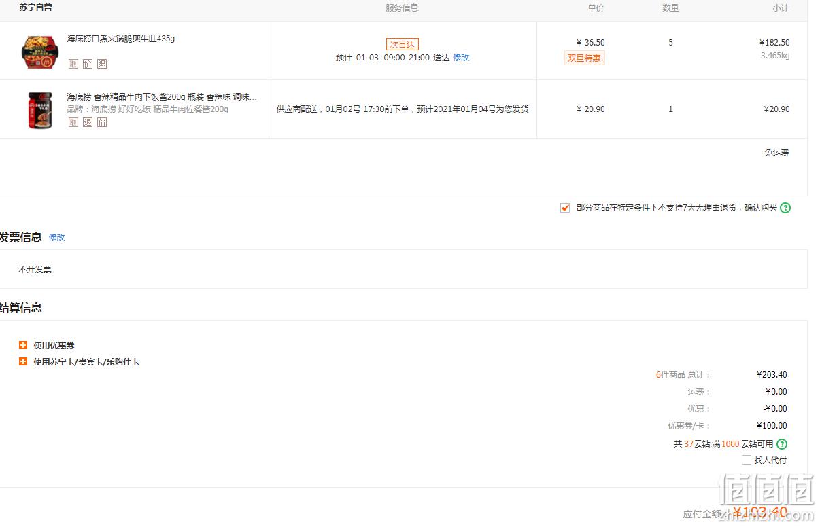Open the 牛肉下饭酱 jar thumbnail
The image size is (820, 527).
tap(40, 110)
